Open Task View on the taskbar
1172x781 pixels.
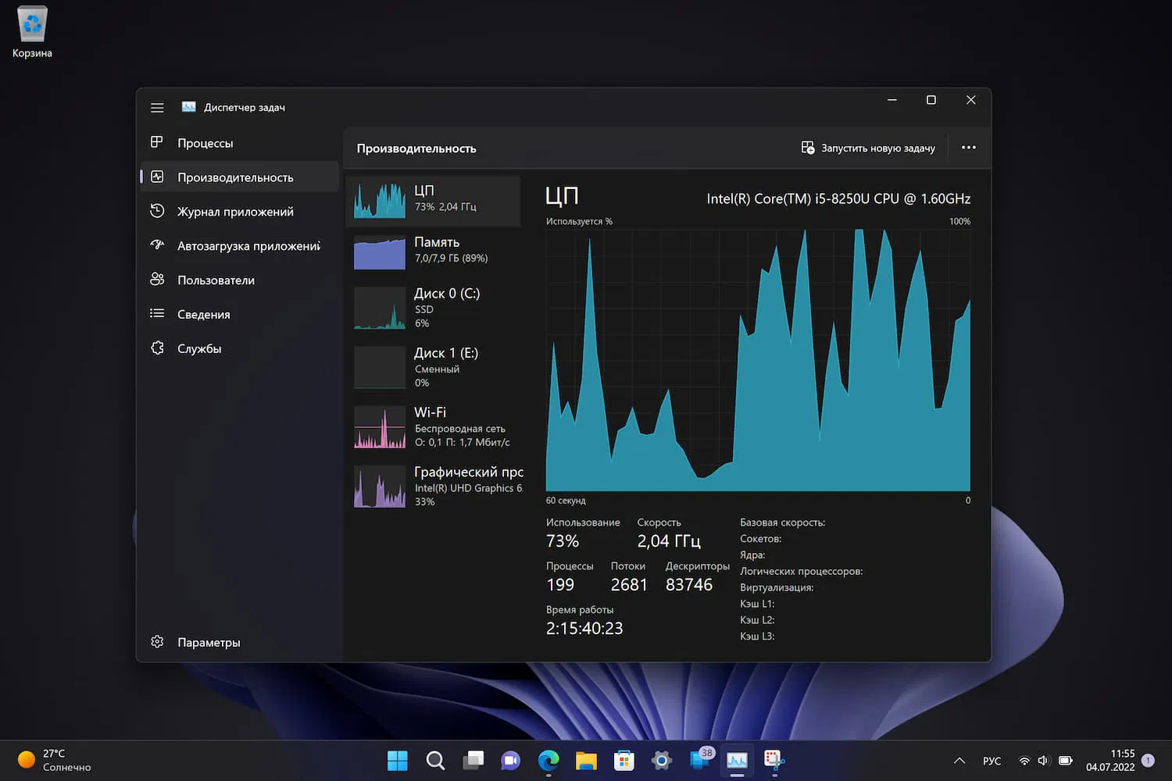[473, 760]
